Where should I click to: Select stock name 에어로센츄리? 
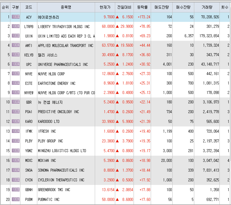[x=49, y=17]
